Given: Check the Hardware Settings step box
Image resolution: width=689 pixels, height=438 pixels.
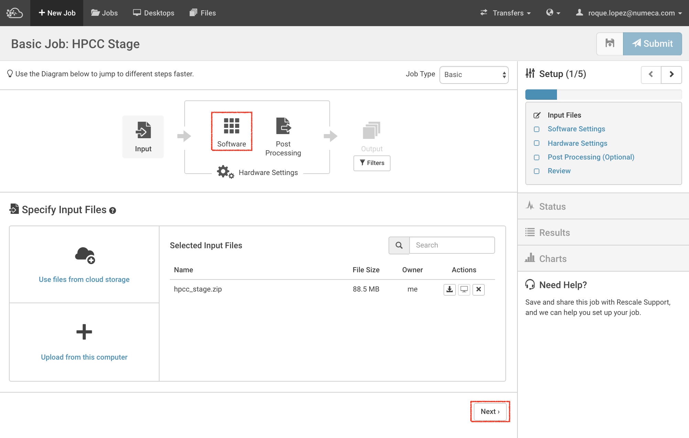Looking at the screenshot, I should pyautogui.click(x=537, y=143).
